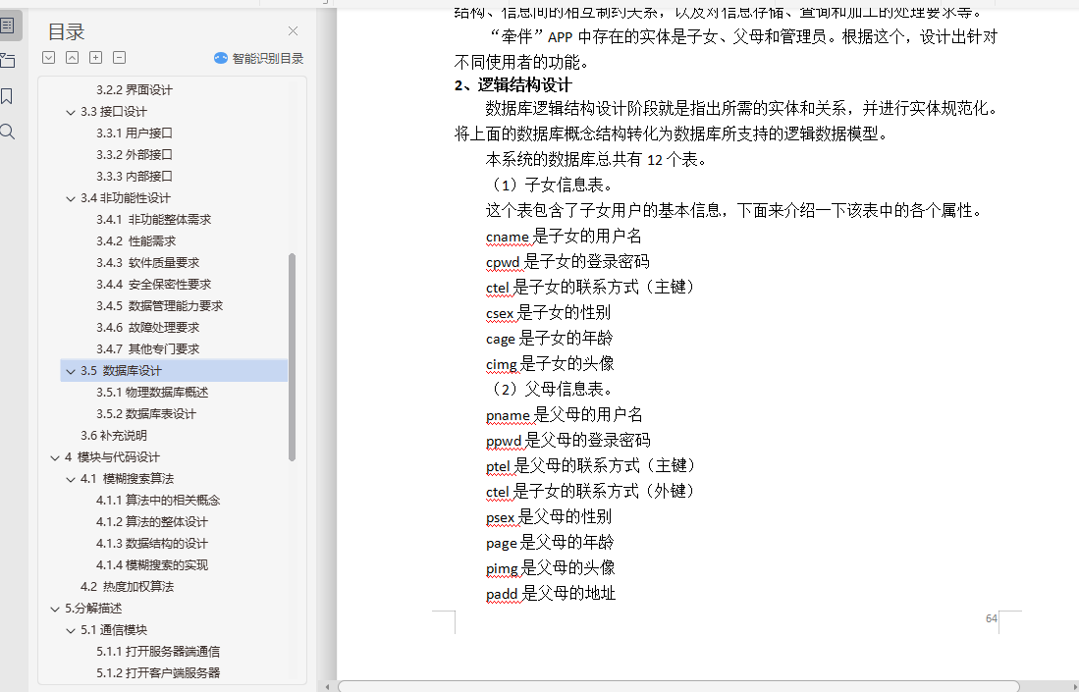This screenshot has height=692, width=1079.
Task: Click the line cage 是子女的年龄
Action: 549,339
